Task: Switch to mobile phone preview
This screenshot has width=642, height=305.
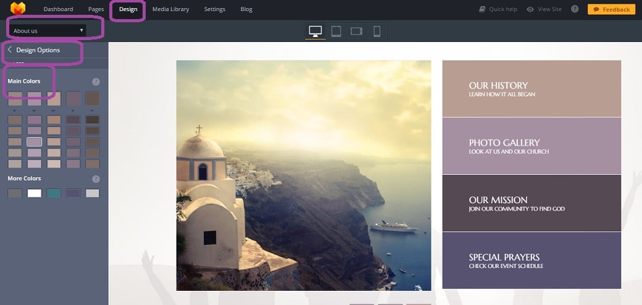Action: pyautogui.click(x=377, y=31)
